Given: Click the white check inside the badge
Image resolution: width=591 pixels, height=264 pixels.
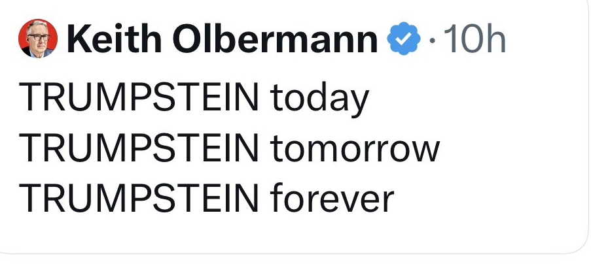Looking at the screenshot, I should [x=404, y=39].
